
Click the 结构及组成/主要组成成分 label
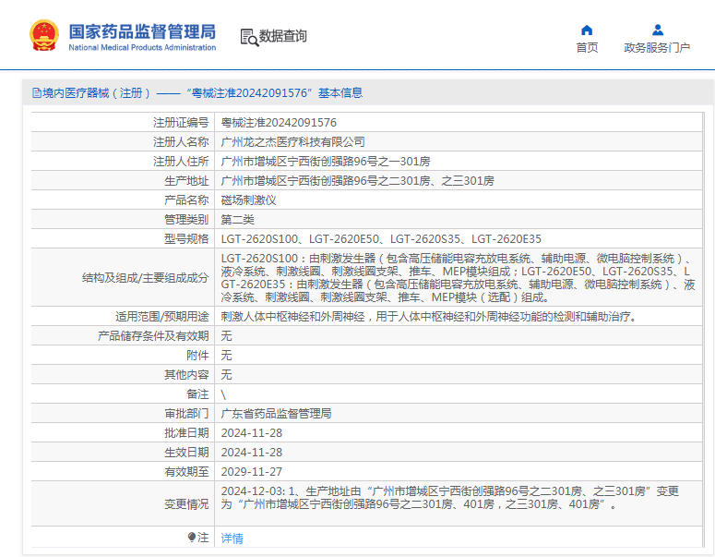coord(146,278)
